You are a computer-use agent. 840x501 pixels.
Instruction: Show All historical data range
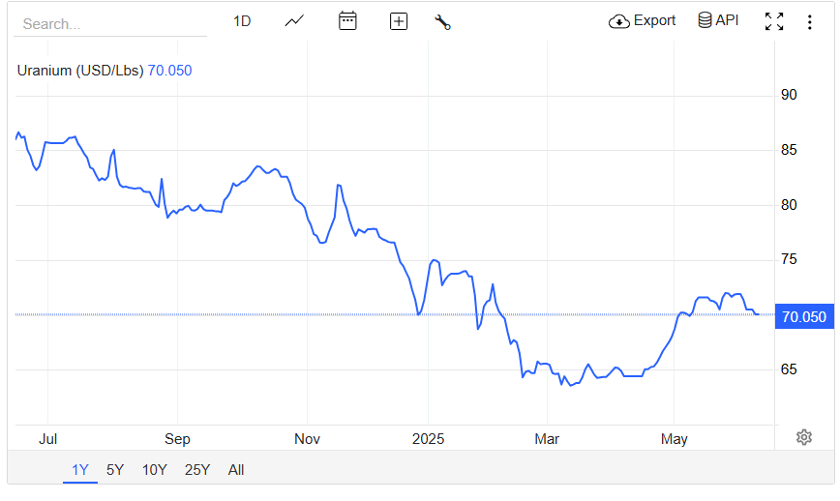[236, 470]
